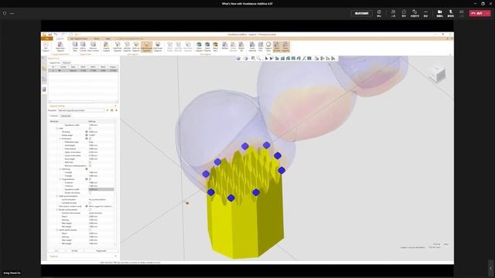Toggle the Hatch reinforcement checkbox
The image size is (495, 278).
pyautogui.click(x=90, y=230)
